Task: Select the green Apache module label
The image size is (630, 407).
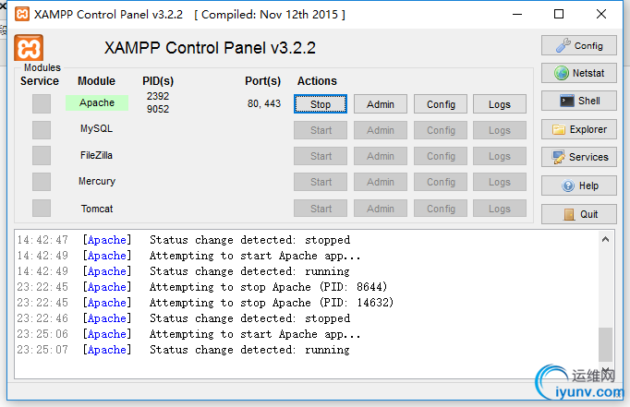Action: tap(97, 102)
